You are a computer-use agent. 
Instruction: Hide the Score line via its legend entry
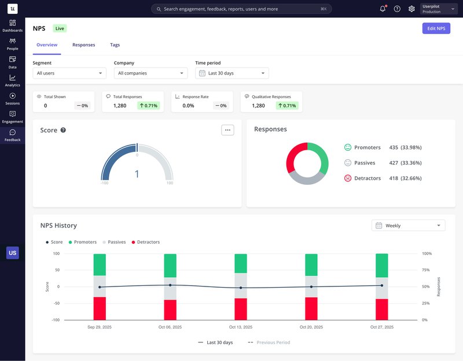[x=53, y=242]
